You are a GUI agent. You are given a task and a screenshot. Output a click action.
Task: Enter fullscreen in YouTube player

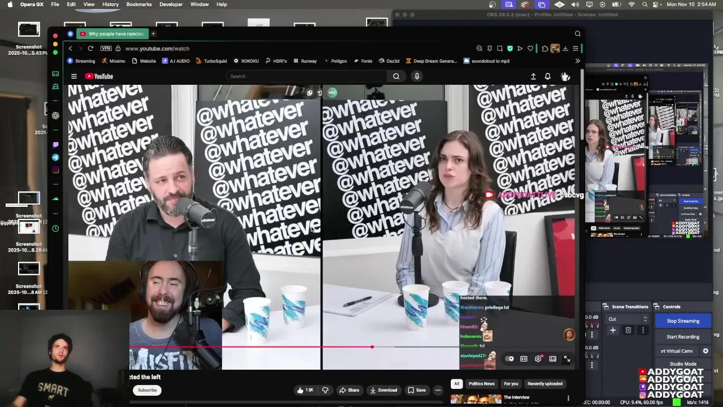pyautogui.click(x=567, y=358)
